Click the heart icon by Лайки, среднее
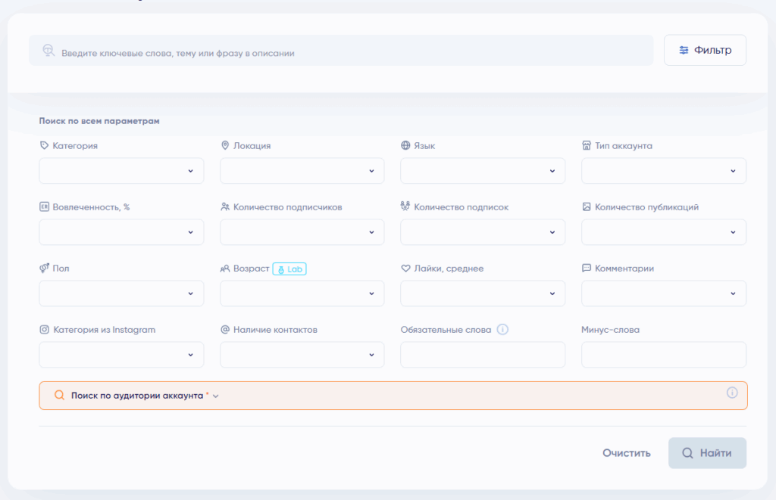The height and width of the screenshot is (500, 776). [405, 269]
